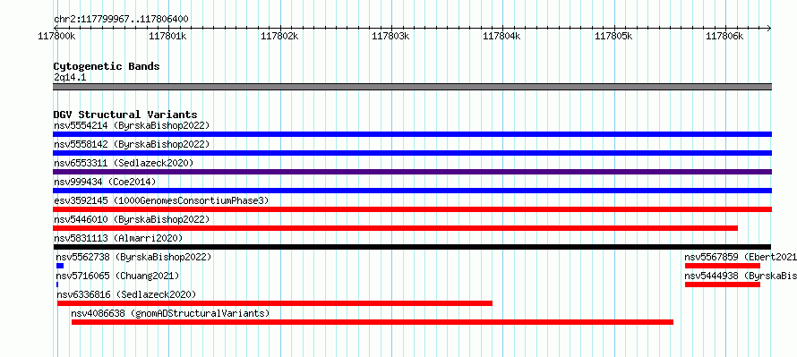Open nsv5562738 (ByrskaBishop2022) label

pos(133,257)
